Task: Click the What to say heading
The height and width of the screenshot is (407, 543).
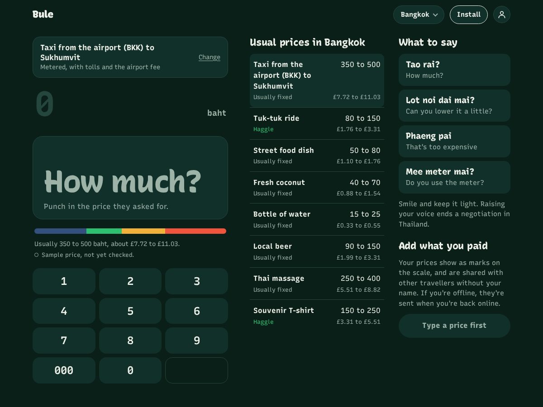Action: (428, 43)
